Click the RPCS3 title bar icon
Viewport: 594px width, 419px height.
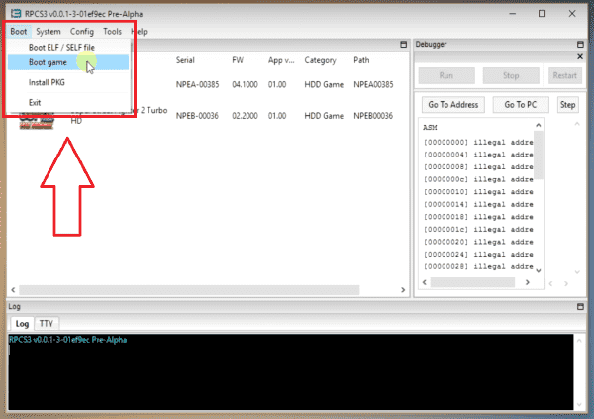pos(16,14)
